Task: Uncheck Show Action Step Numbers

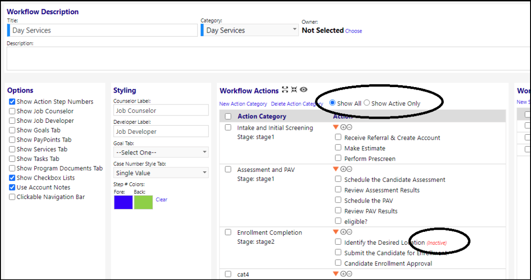Action: [12, 102]
